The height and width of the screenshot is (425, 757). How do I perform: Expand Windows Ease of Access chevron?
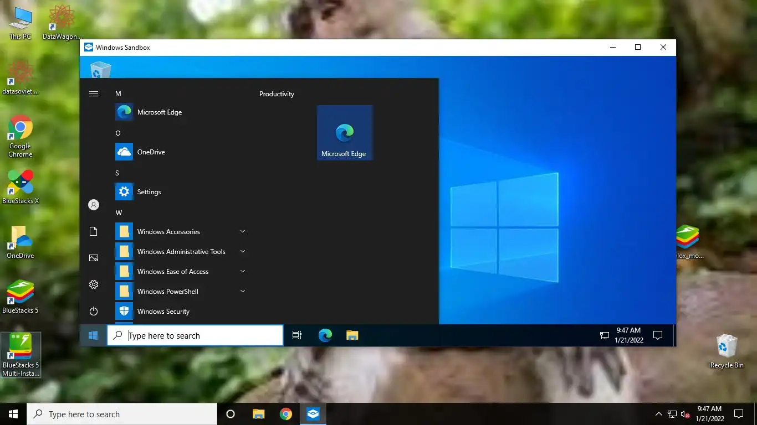243,271
